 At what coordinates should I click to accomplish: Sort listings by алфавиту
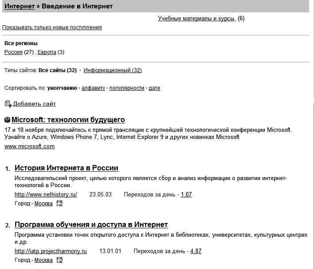point(93,88)
